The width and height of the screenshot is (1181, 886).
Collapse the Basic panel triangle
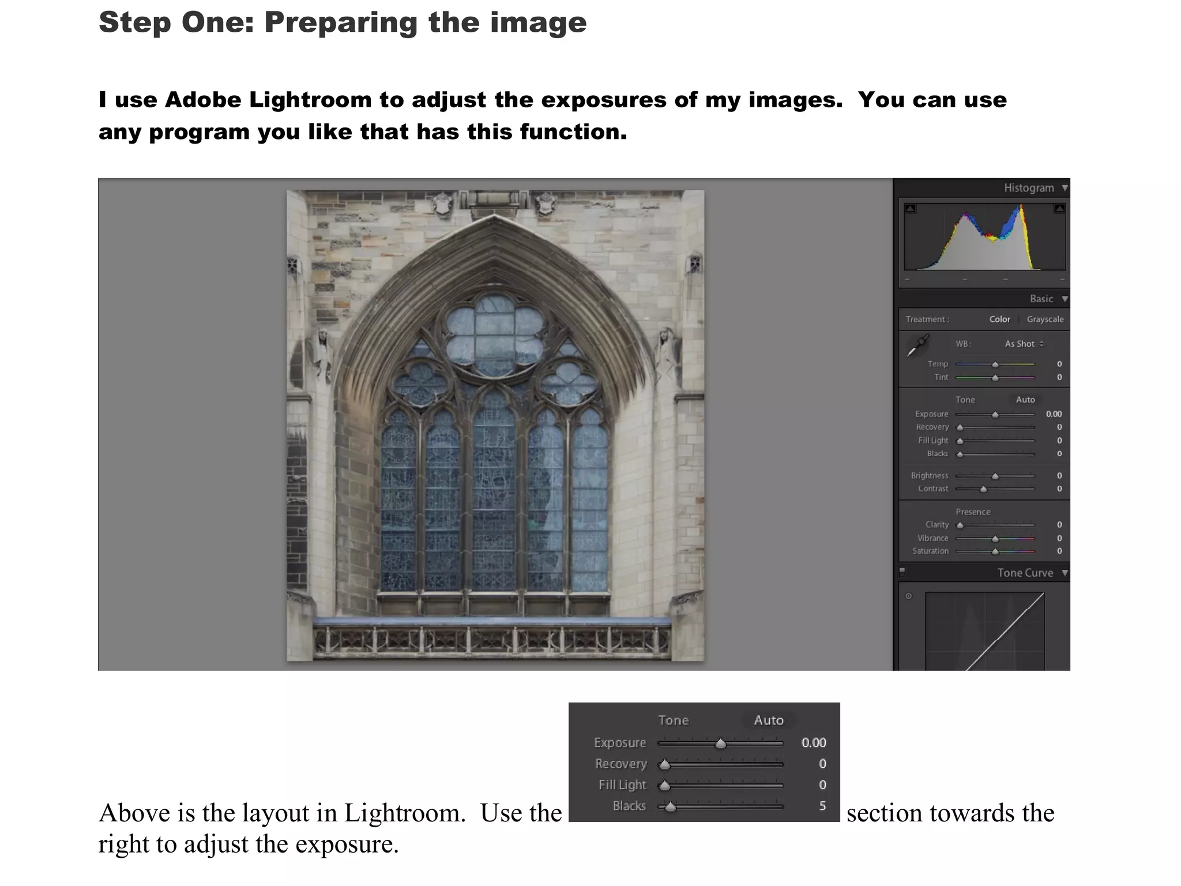pyautogui.click(x=1065, y=299)
